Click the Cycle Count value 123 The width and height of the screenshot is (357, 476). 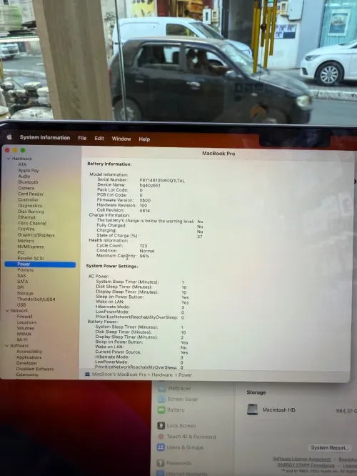point(144,246)
